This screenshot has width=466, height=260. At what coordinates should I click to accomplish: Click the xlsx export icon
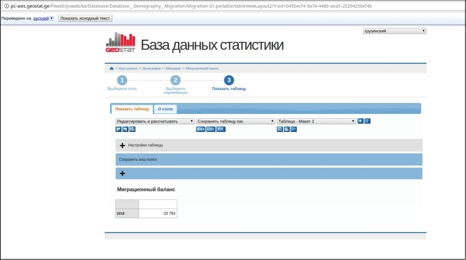coord(200,129)
